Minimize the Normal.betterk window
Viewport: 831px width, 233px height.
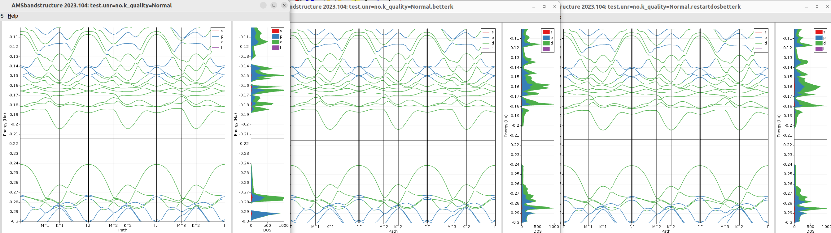(x=534, y=6)
